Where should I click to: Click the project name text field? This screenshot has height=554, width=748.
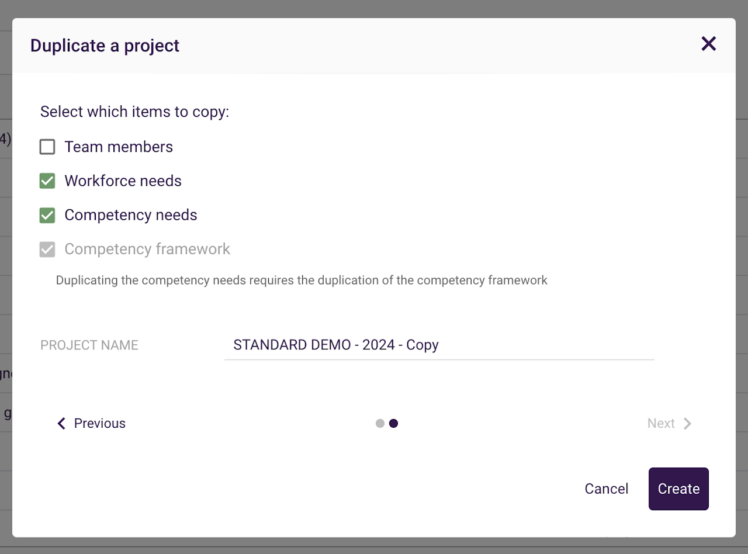click(438, 345)
